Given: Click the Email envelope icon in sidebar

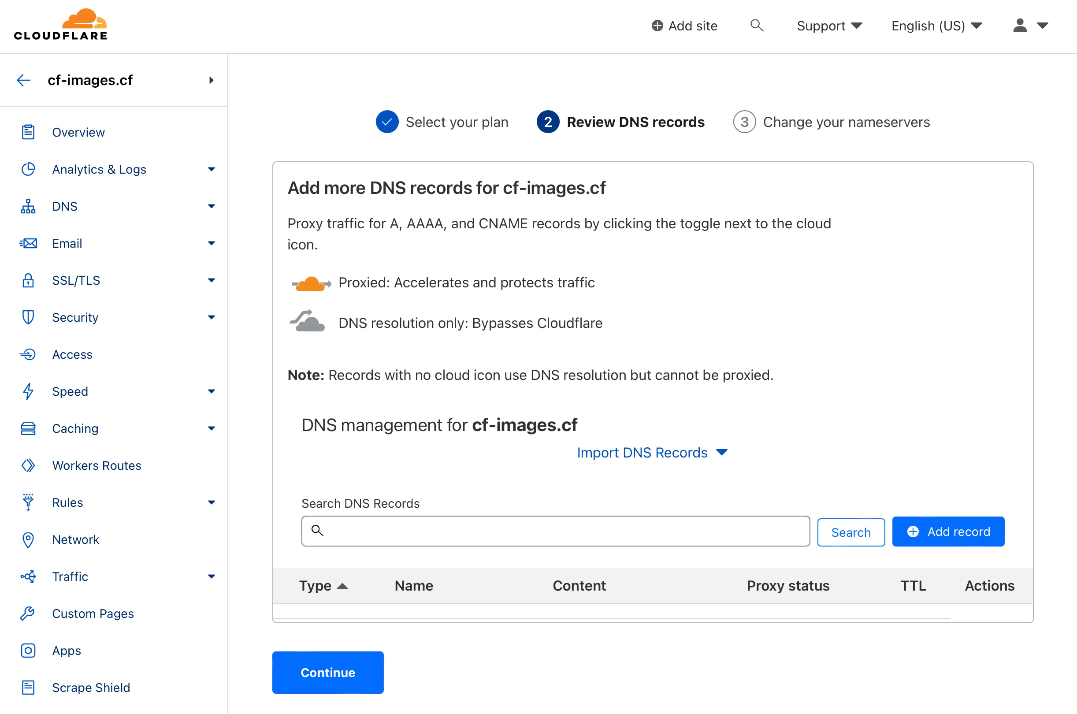Looking at the screenshot, I should pyautogui.click(x=28, y=243).
